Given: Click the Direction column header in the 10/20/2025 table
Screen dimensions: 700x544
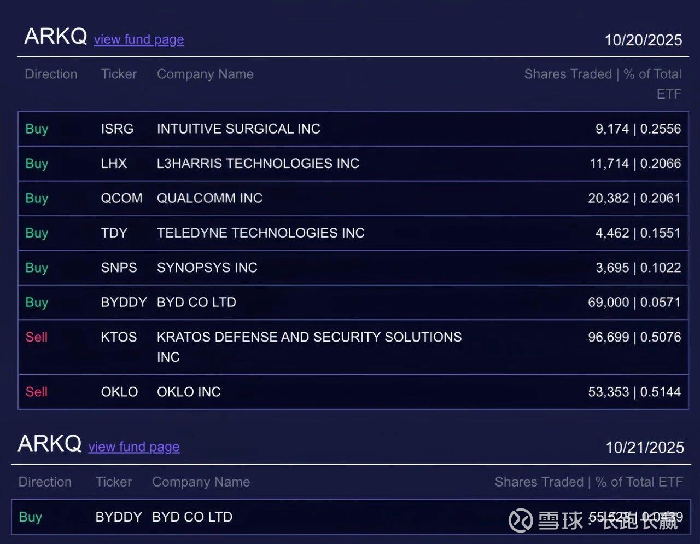Looking at the screenshot, I should [x=51, y=74].
